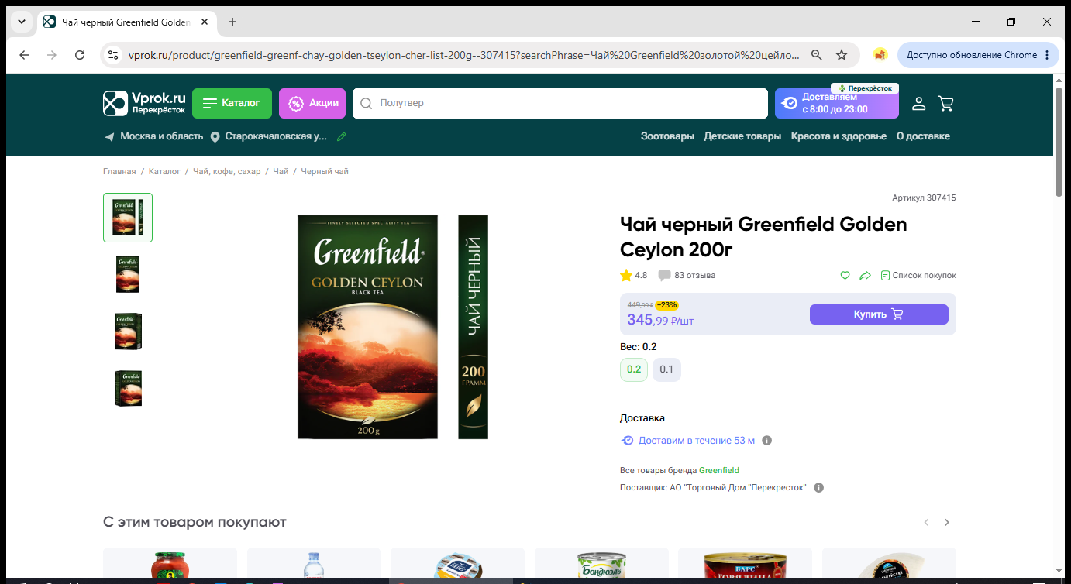Viewport: 1071px width, 584px height.
Task: Reload the Vprok product page
Action: click(80, 55)
